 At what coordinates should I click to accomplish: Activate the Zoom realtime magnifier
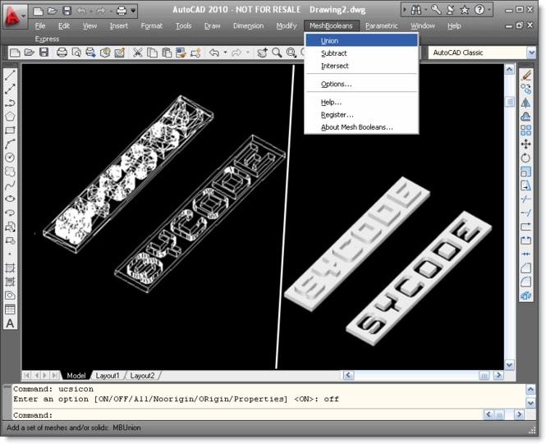tap(277, 53)
